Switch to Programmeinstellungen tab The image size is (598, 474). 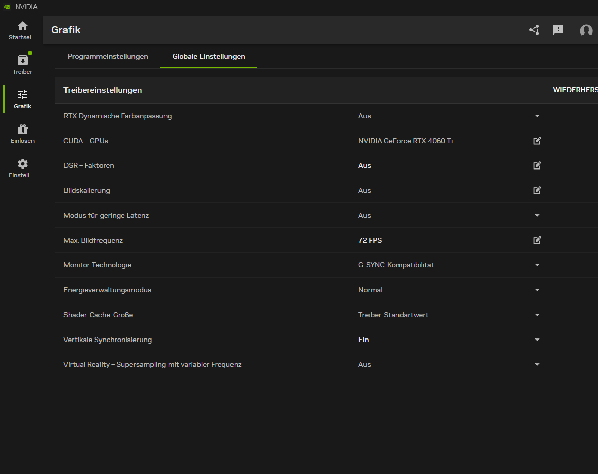(x=108, y=56)
